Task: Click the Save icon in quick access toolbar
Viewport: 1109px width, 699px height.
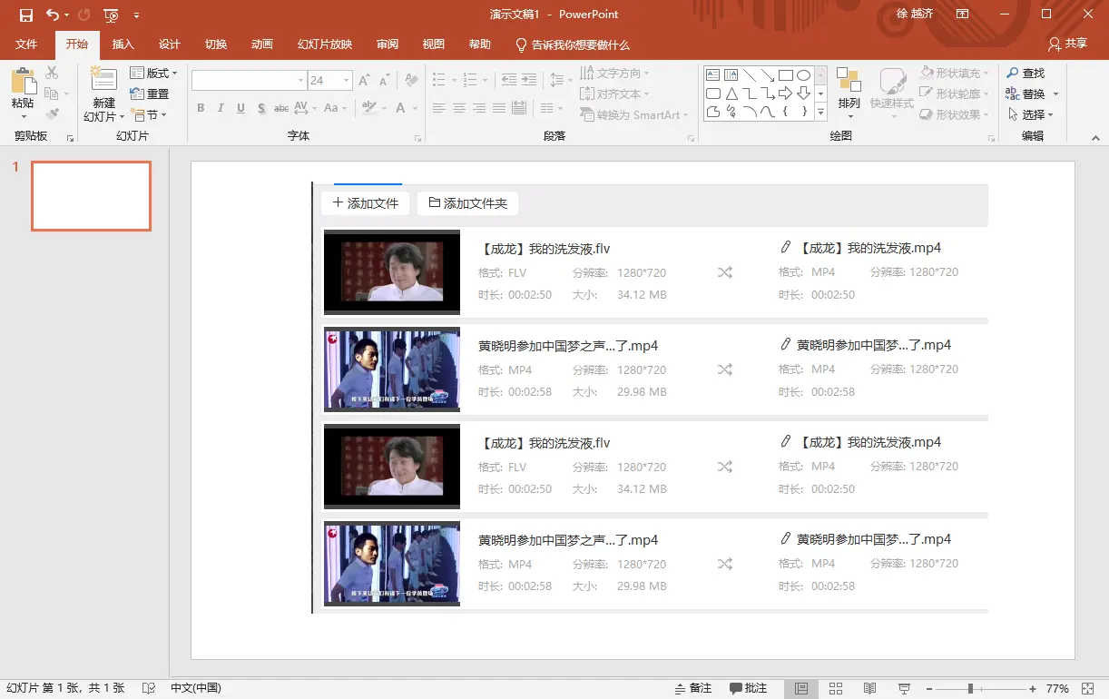Action: (25, 15)
